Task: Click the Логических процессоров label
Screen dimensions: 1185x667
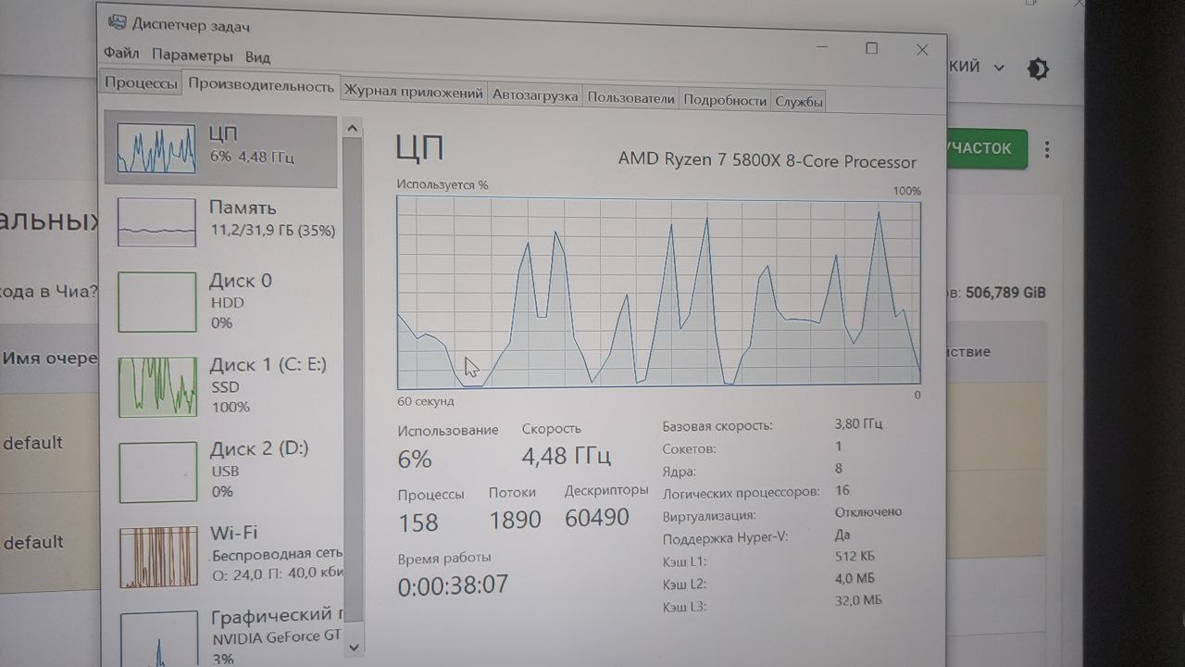Action: pos(741,492)
